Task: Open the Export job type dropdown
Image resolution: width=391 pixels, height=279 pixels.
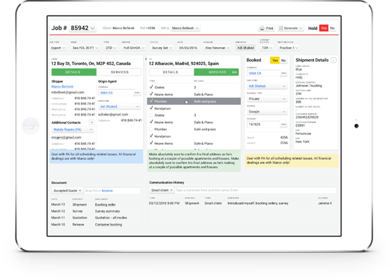Action: pos(58,48)
